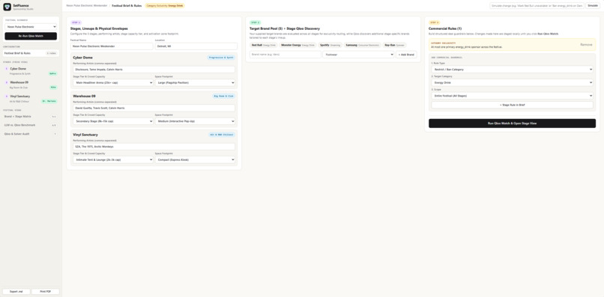Open the brand category dropdown showing Footwear
The image size is (604, 297).
pos(359,55)
